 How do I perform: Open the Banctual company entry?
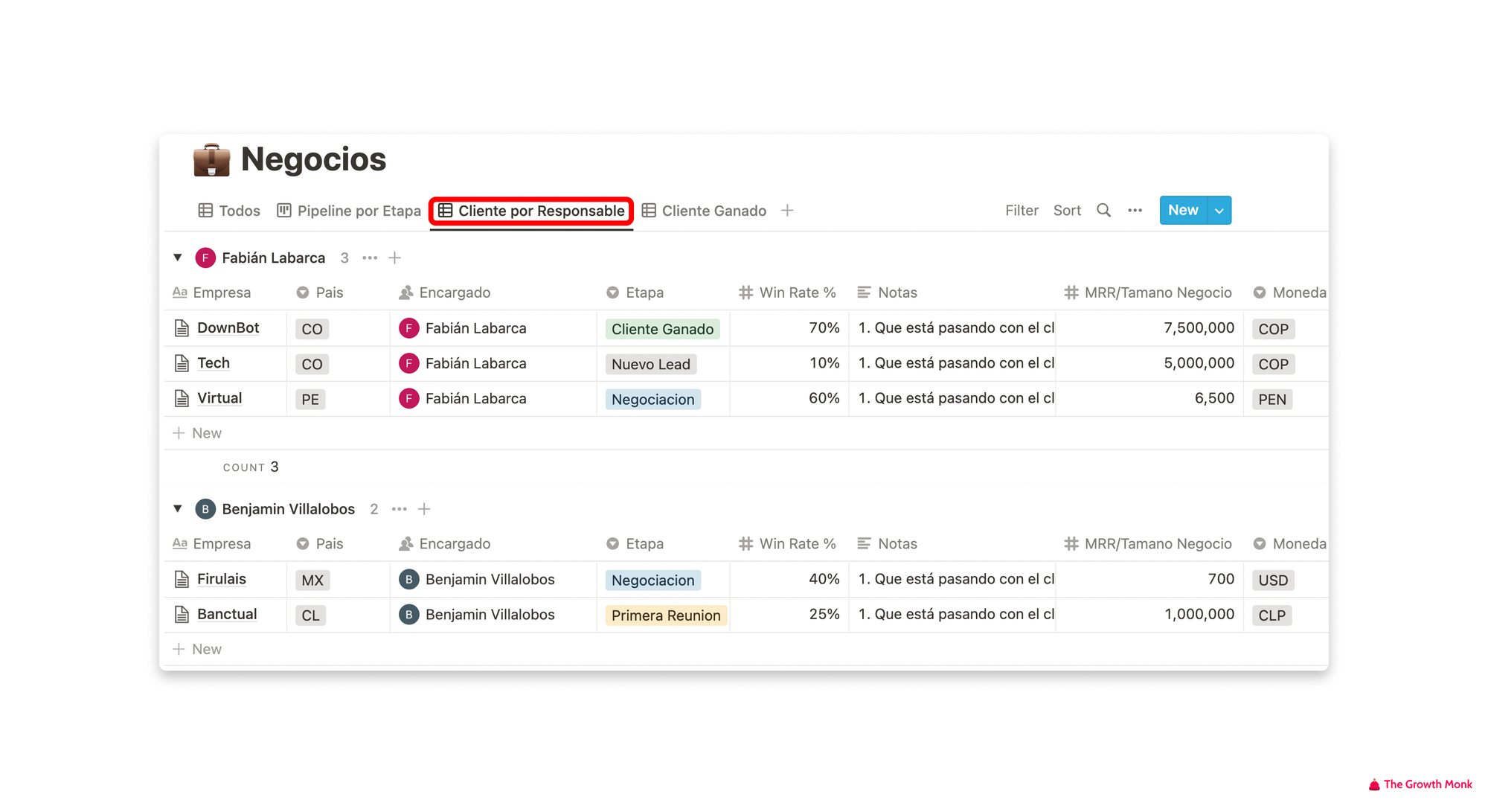click(227, 615)
